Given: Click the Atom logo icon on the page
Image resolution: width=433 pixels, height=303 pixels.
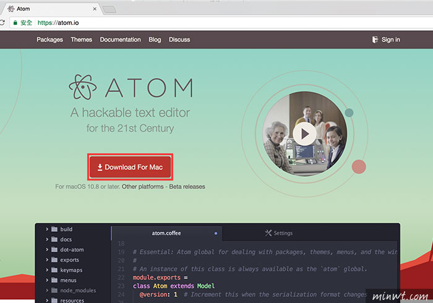Looking at the screenshot, I should pyautogui.click(x=82, y=87).
